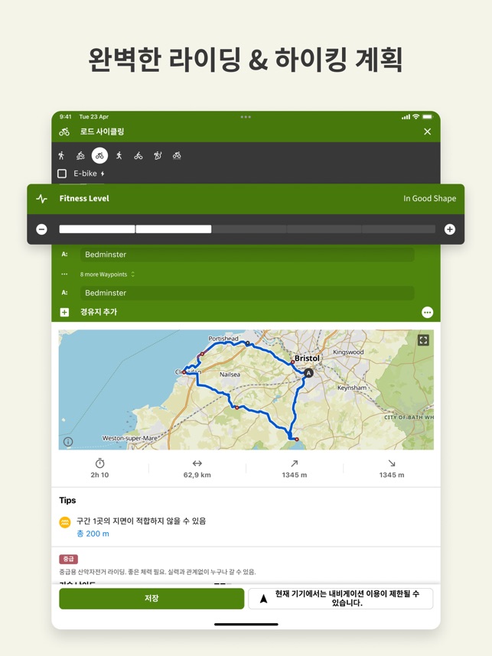This screenshot has width=492, height=656.
Task: Enable the E-bike checkbox
Action: [x=63, y=174]
